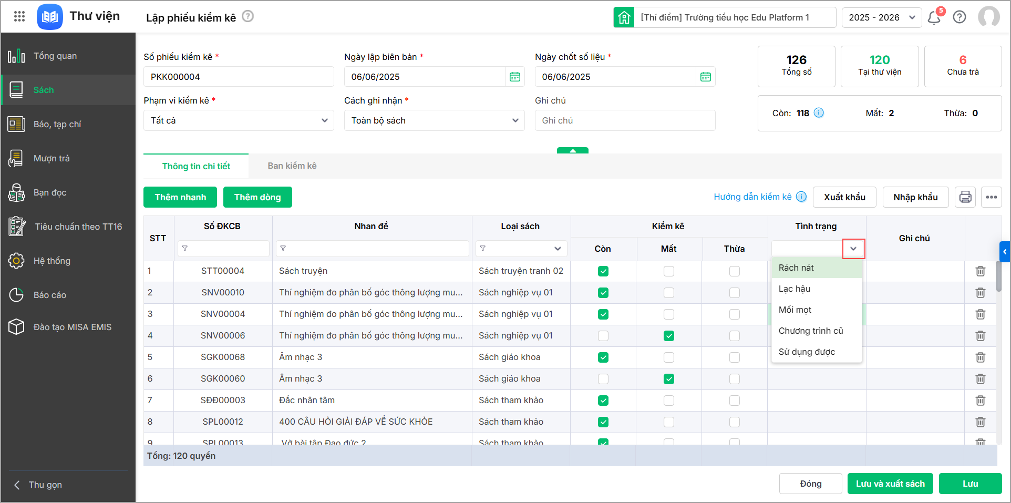Select Lạc hậu from Tình trạng list
This screenshot has width=1011, height=503.
pyautogui.click(x=795, y=289)
